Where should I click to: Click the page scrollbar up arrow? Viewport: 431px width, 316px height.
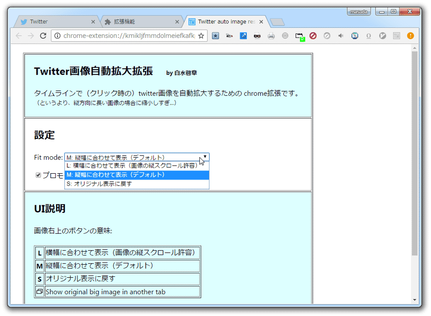[415, 48]
